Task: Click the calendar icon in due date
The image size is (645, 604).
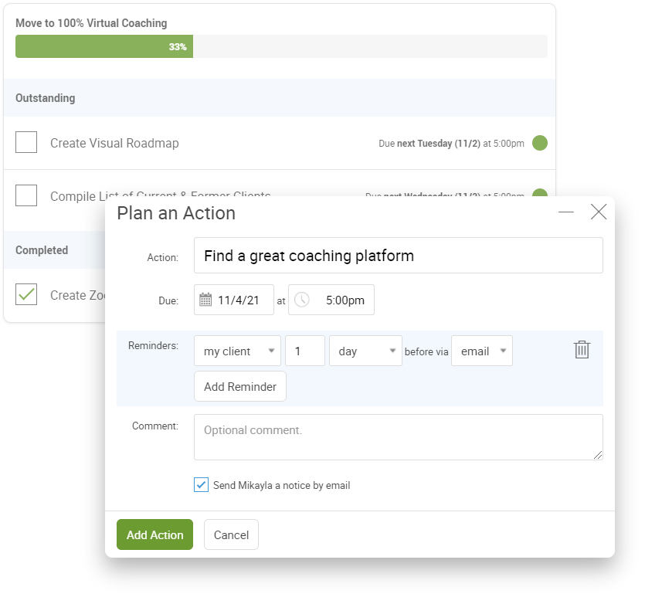Action: click(205, 300)
